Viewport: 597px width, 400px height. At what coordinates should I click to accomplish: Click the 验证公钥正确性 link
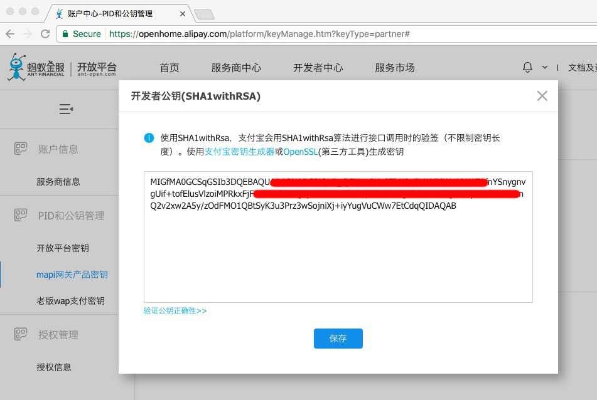coord(175,311)
